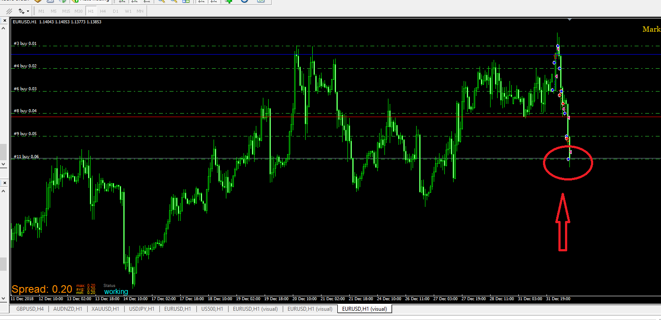This screenshot has width=661, height=320.
Task: Open the line studies toolbar icon
Action: pos(9,11)
